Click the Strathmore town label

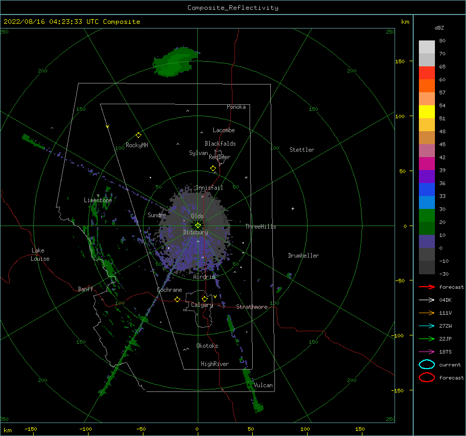click(252, 307)
